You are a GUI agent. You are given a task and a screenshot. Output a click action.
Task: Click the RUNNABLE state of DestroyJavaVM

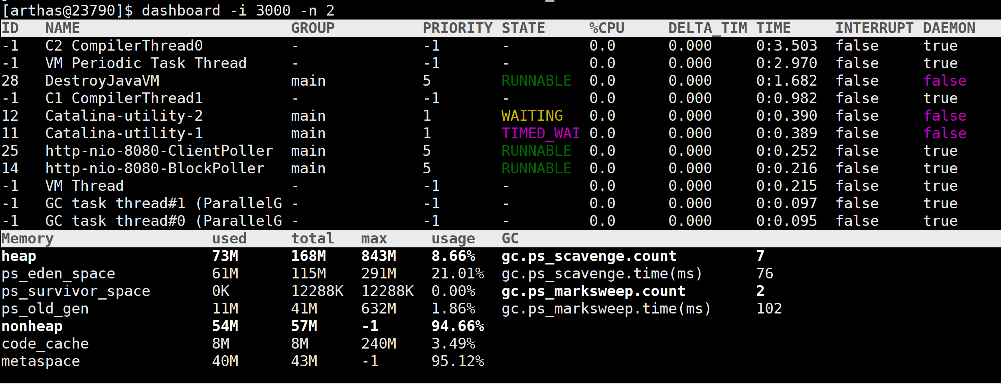pos(536,80)
